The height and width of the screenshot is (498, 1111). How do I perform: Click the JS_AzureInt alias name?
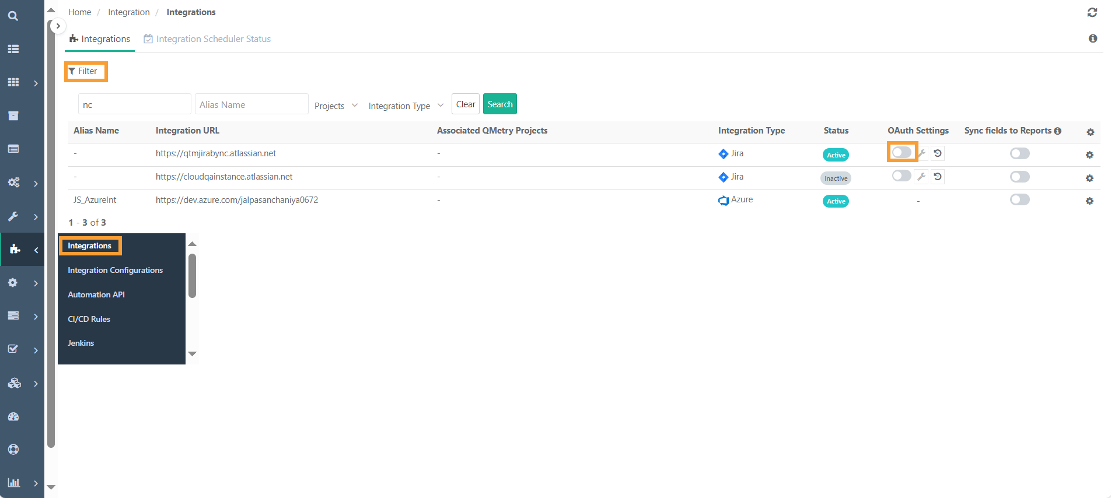tap(95, 200)
